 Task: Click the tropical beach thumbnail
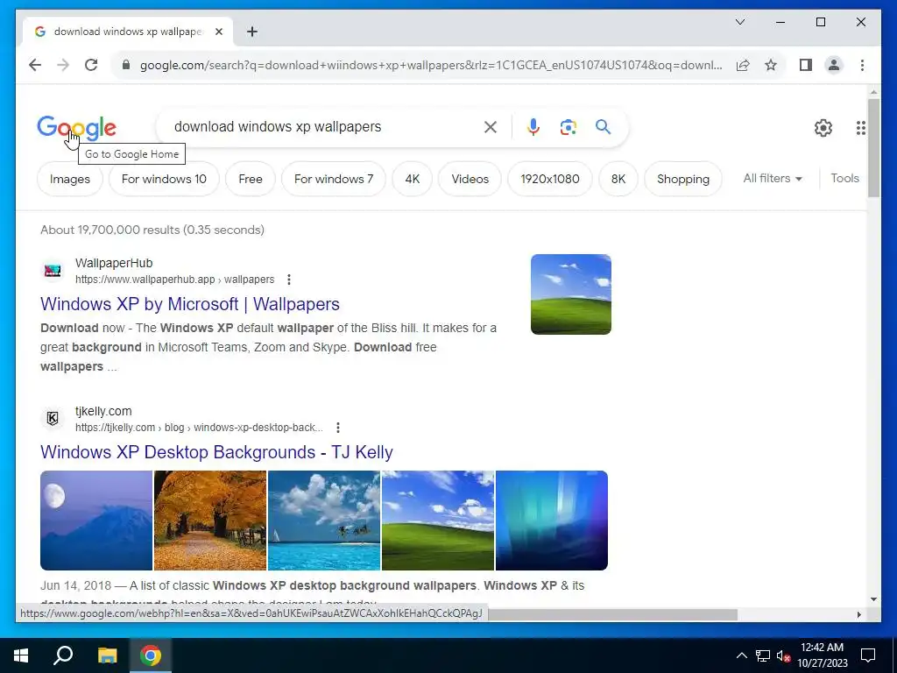[324, 521]
